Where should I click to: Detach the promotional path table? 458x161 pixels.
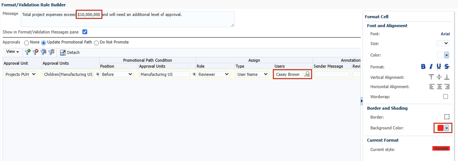[70, 52]
